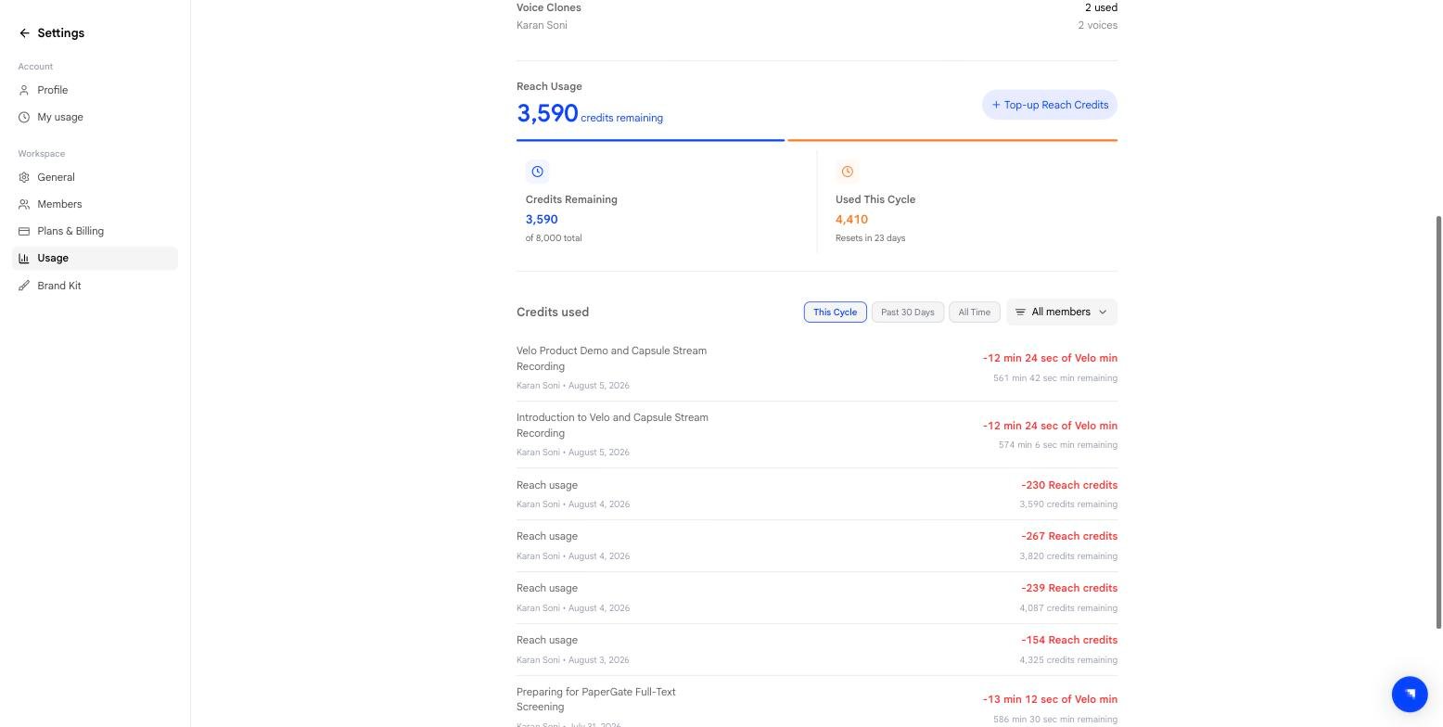Click 574 min 6 sec min remaining

(x=1058, y=445)
